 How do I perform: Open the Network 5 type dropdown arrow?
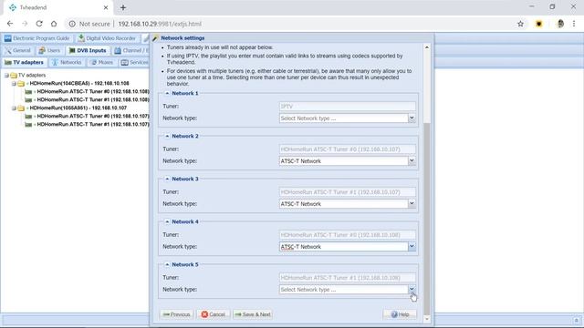(412, 290)
